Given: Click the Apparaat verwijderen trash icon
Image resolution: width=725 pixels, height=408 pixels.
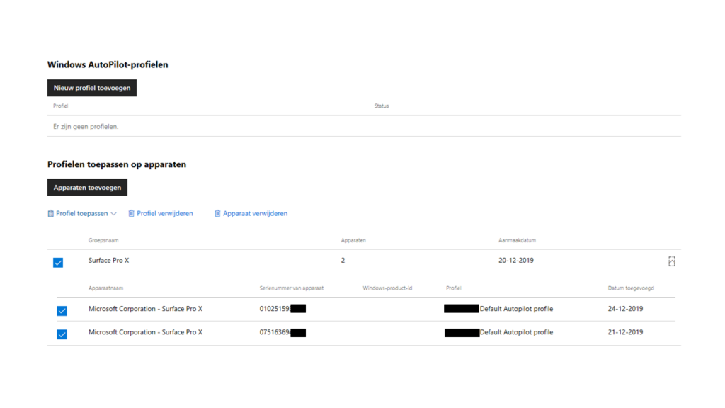Looking at the screenshot, I should click(217, 213).
